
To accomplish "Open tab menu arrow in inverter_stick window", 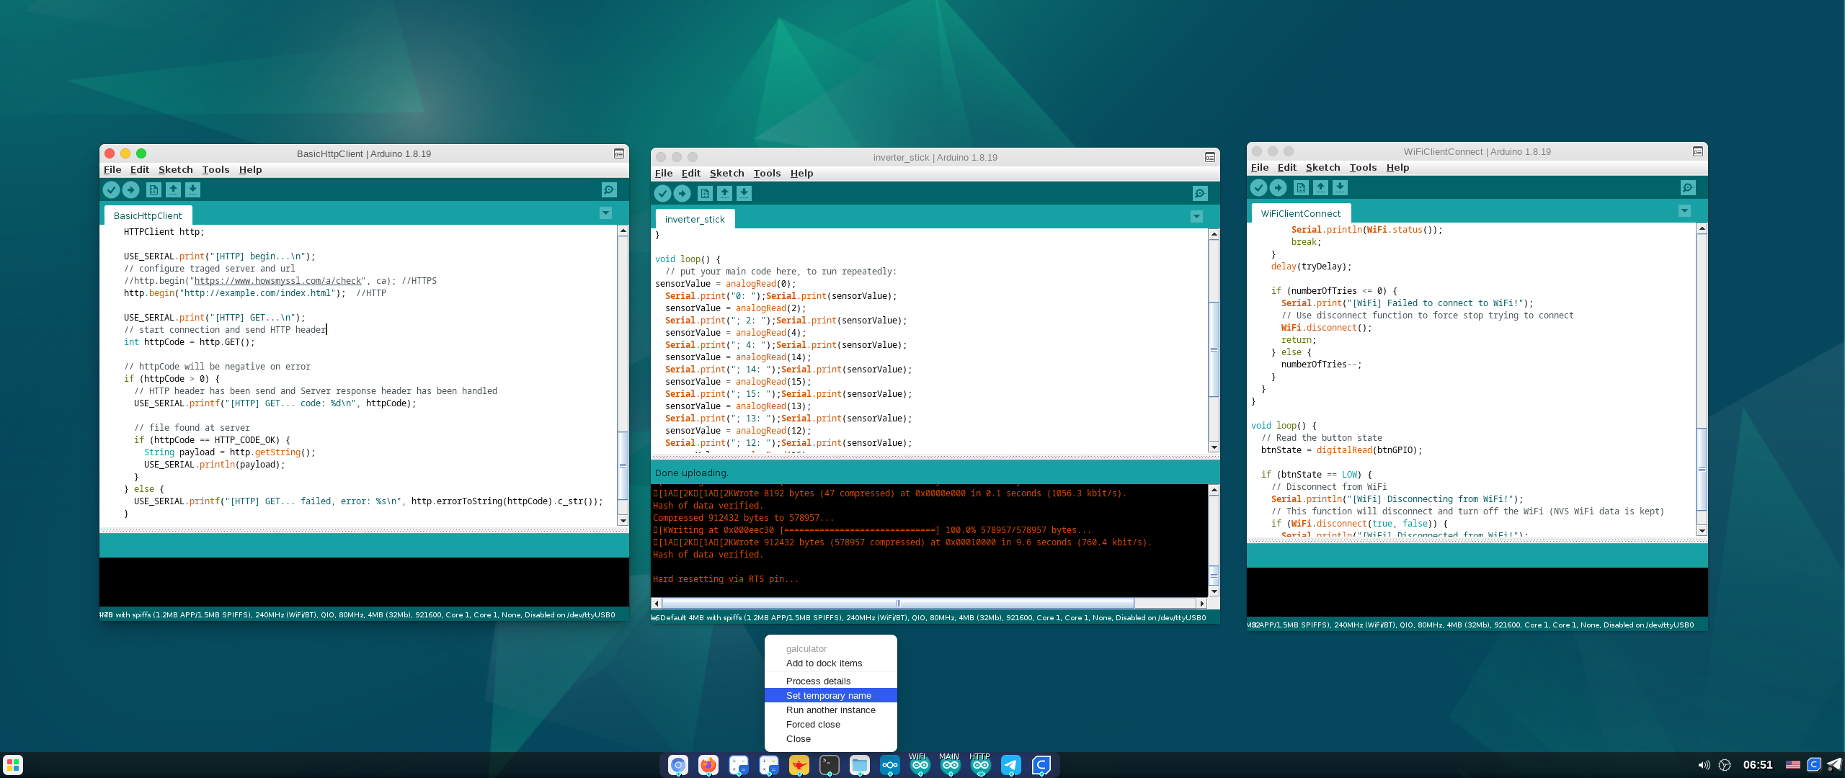I will tap(1196, 216).
